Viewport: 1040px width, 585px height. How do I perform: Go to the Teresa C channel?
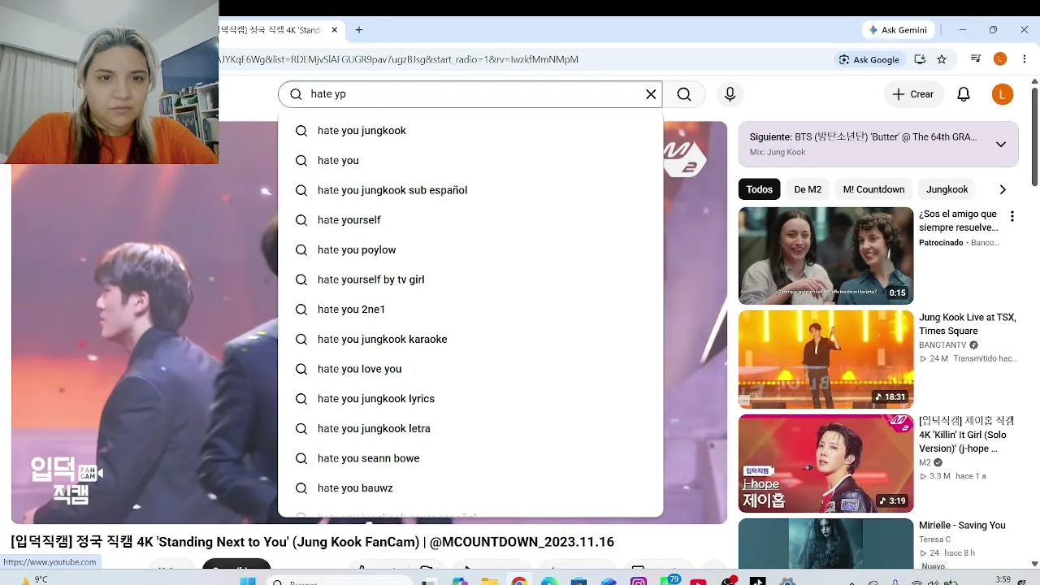[x=934, y=539]
